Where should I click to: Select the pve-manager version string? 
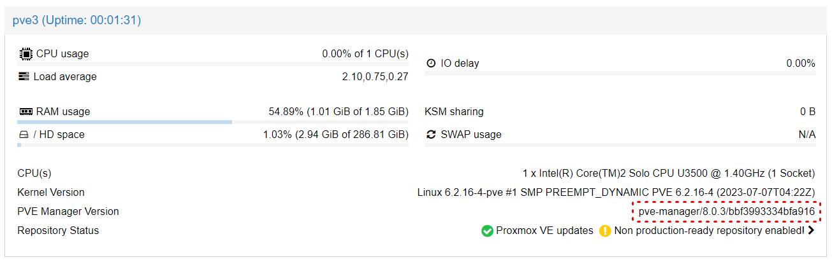pos(727,211)
